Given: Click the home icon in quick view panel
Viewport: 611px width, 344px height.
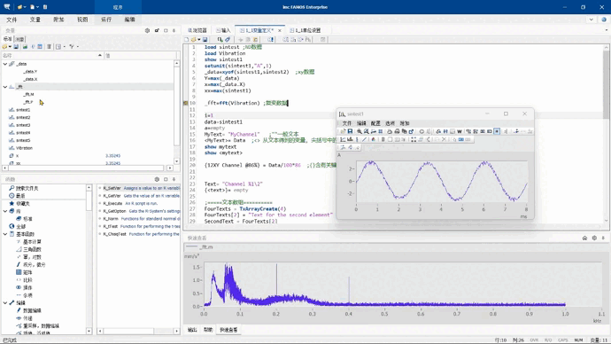Looking at the screenshot, I should [584, 238].
